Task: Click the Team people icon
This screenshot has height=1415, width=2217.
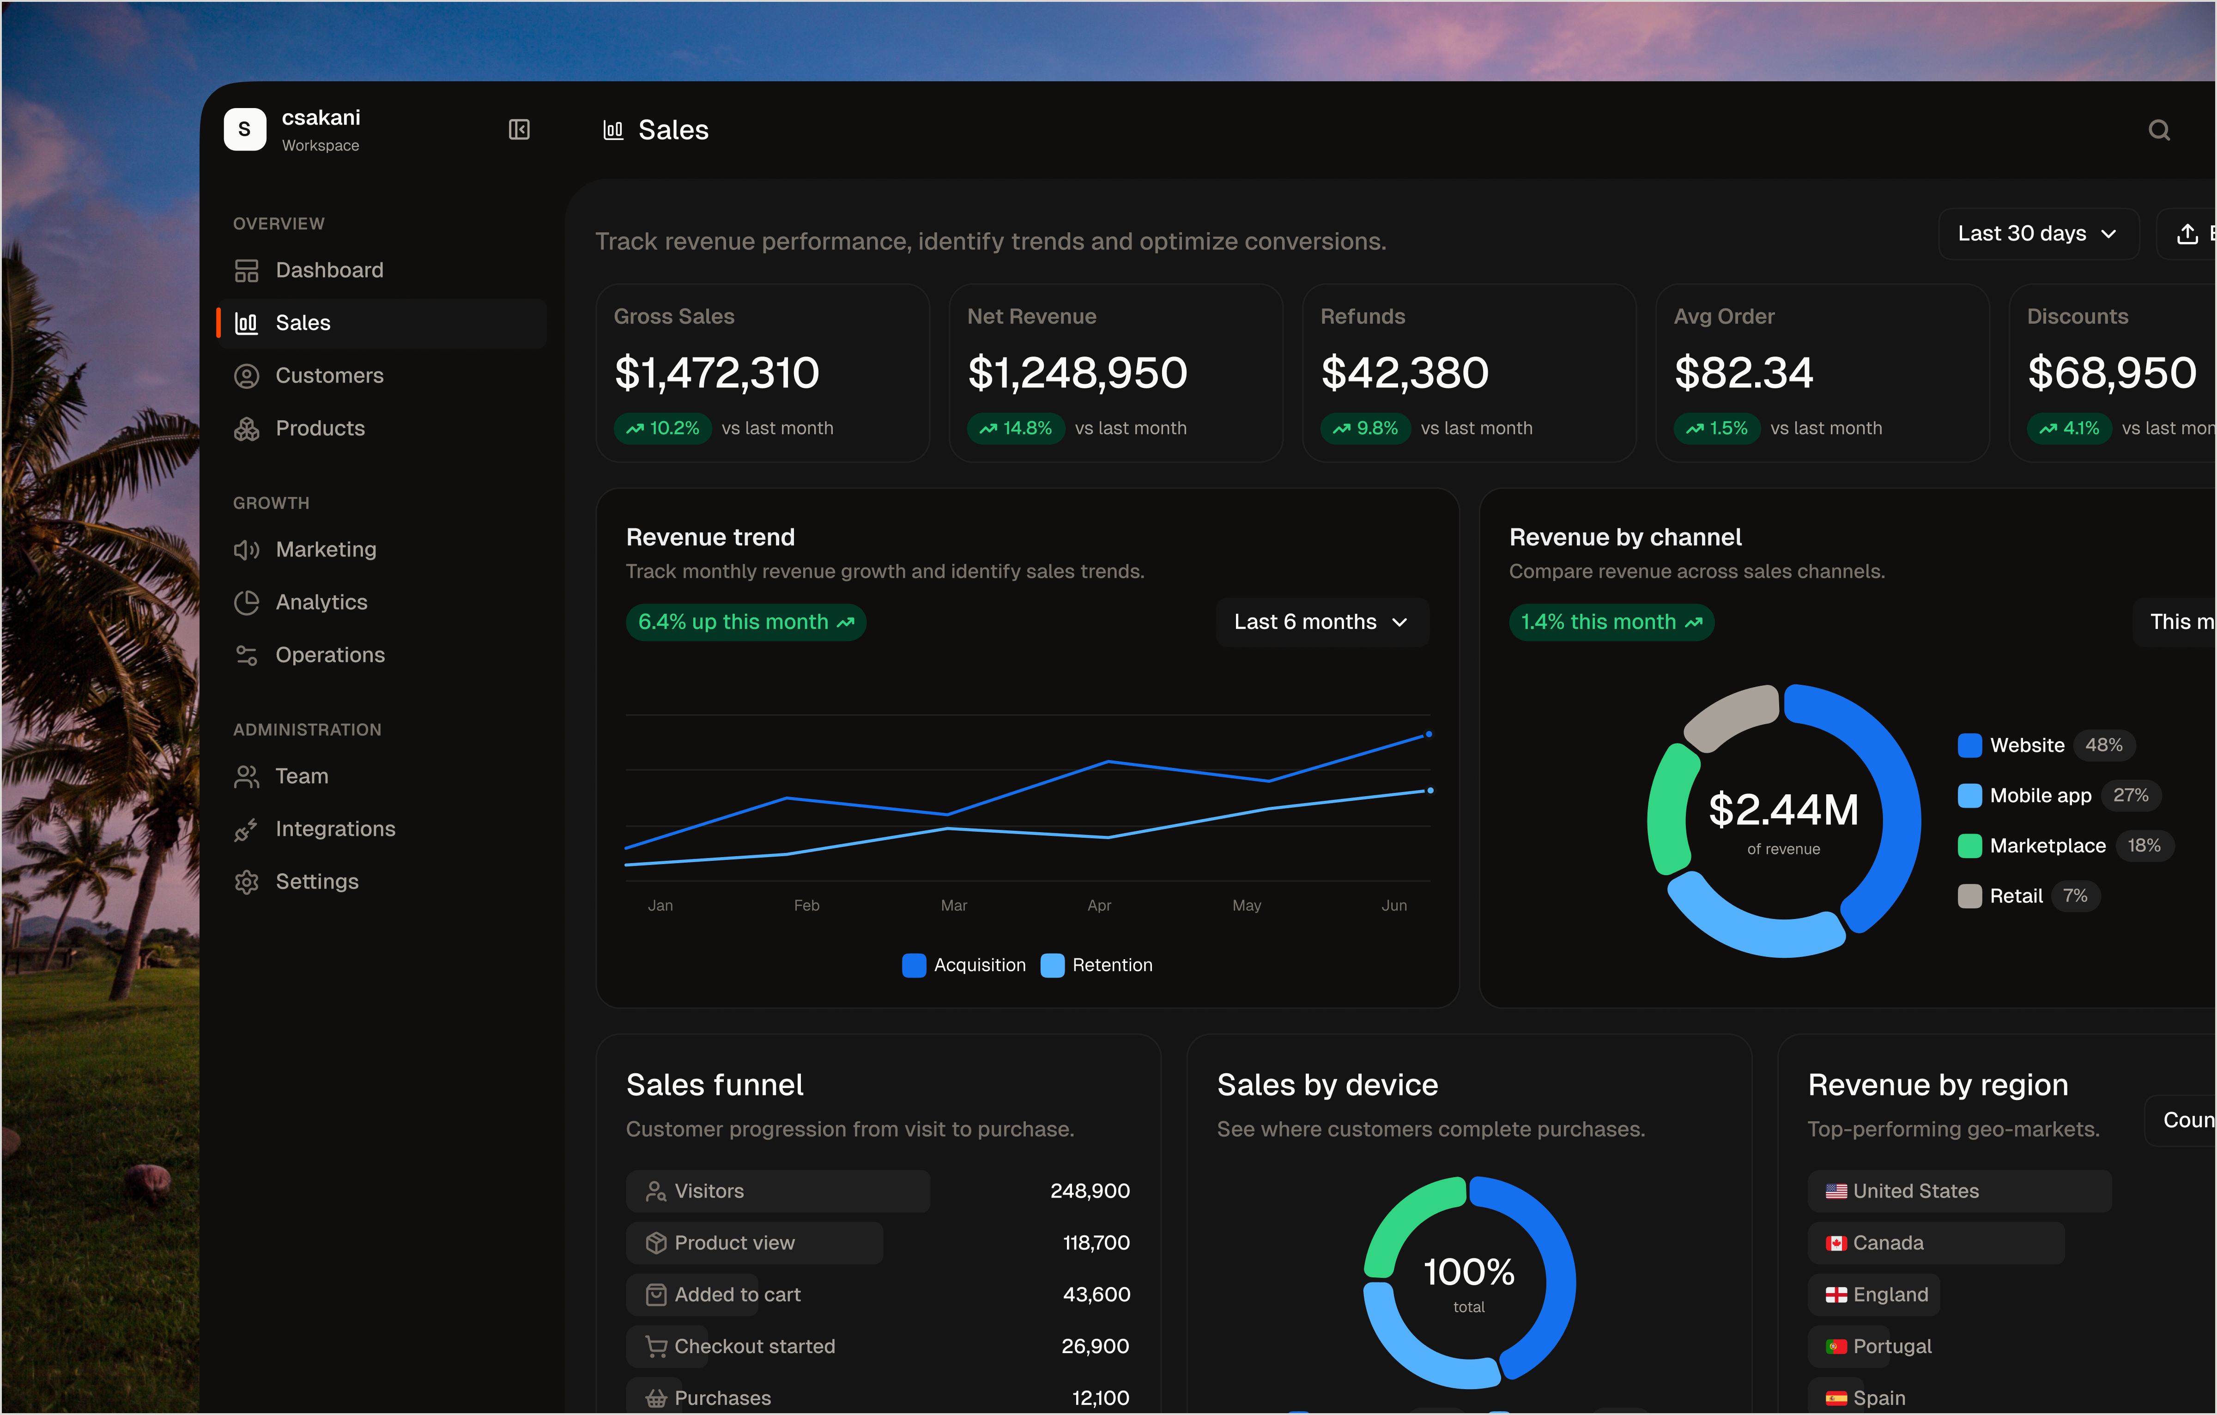Action: point(247,776)
